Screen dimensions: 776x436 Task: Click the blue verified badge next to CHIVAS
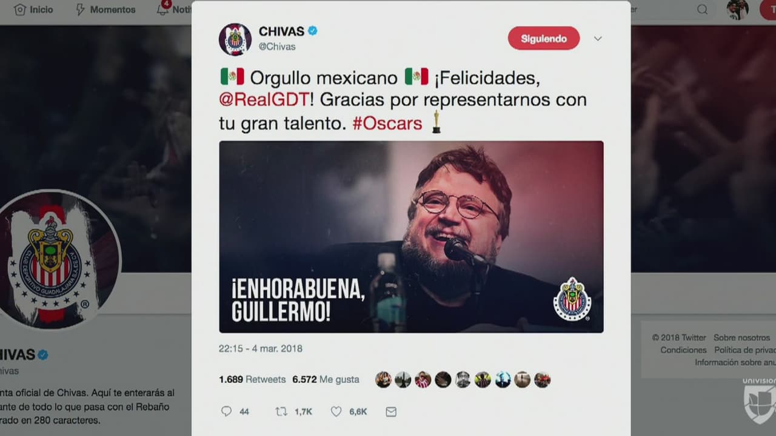313,31
